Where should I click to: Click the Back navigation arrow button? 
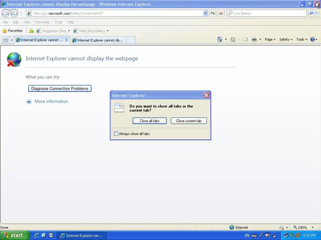6,13
